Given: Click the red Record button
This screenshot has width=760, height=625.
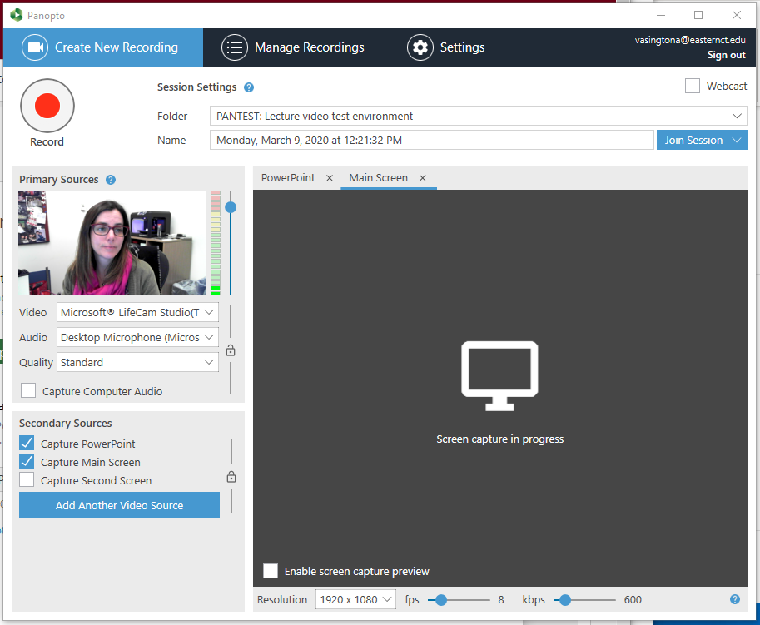Looking at the screenshot, I should [x=47, y=106].
